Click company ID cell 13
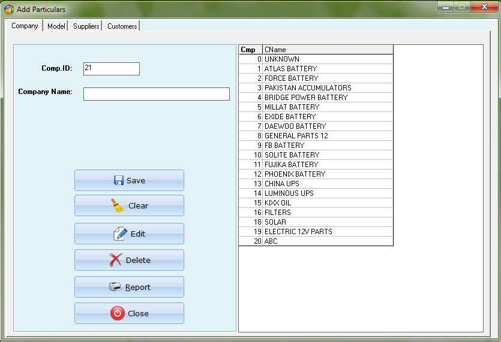 pyautogui.click(x=251, y=183)
